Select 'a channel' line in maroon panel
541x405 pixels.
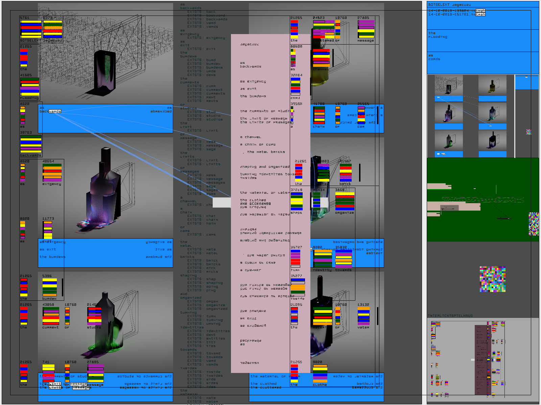click(x=251, y=137)
